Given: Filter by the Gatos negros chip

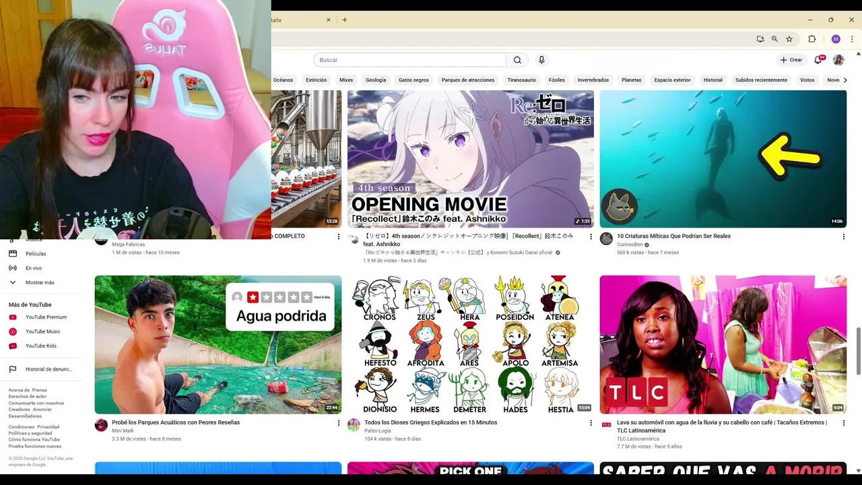Looking at the screenshot, I should point(413,80).
